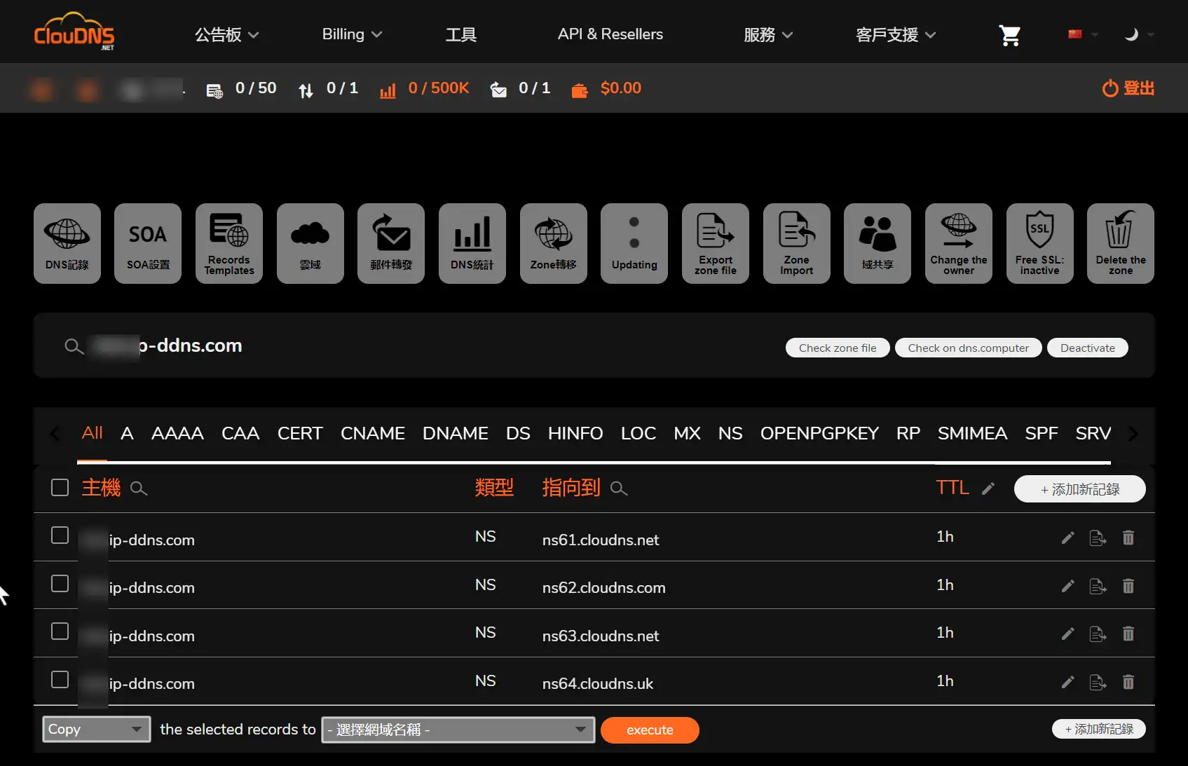Click Export zone file tile
Image resolution: width=1188 pixels, height=766 pixels.
click(x=716, y=243)
